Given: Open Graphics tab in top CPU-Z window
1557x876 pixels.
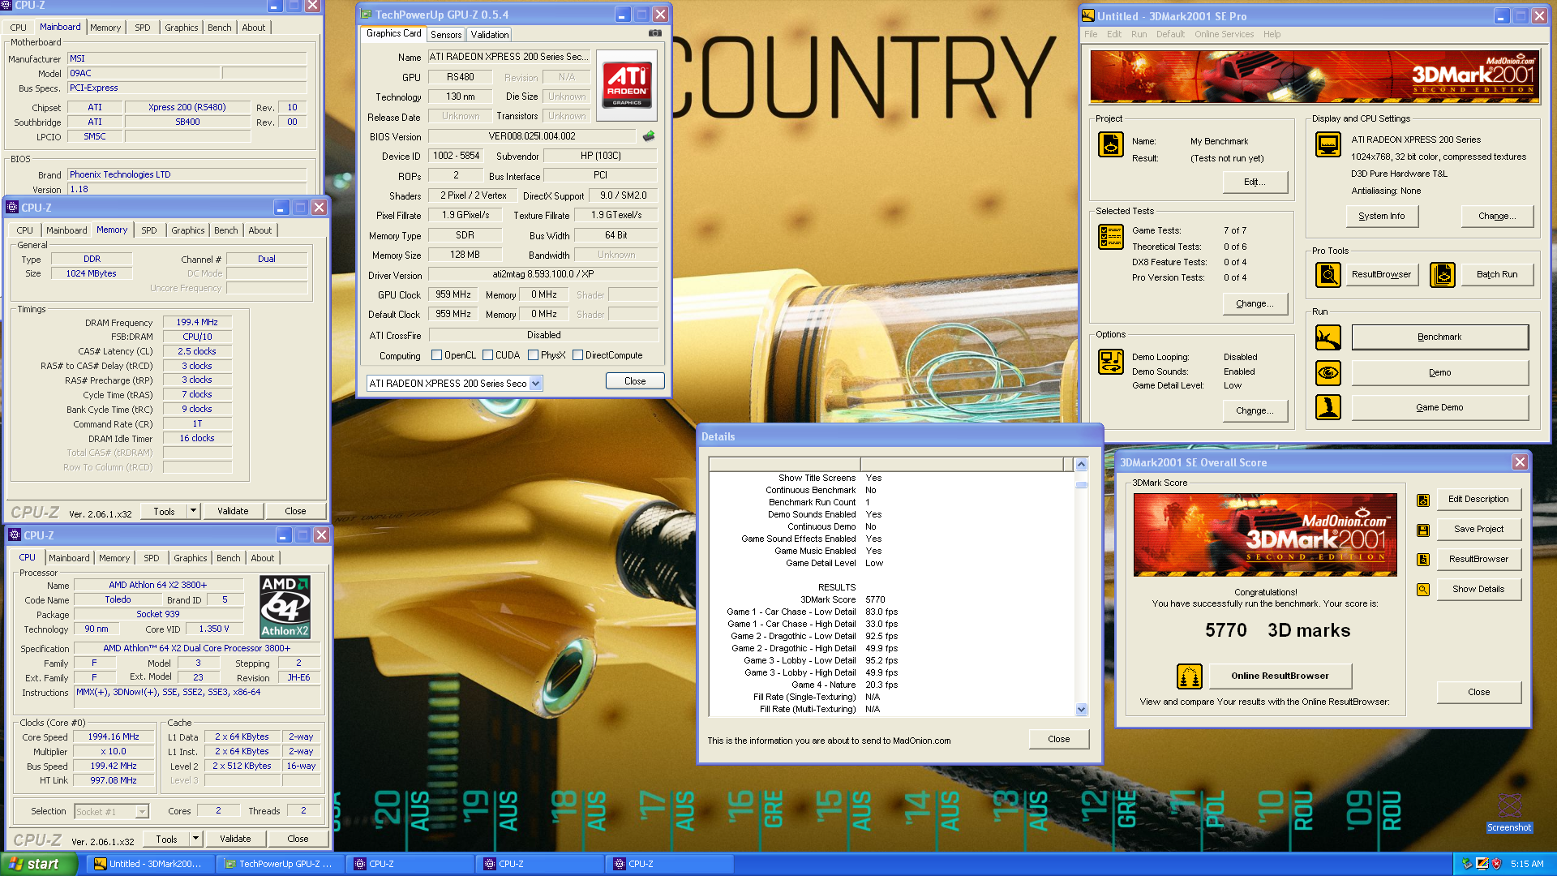Looking at the screenshot, I should pyautogui.click(x=182, y=28).
